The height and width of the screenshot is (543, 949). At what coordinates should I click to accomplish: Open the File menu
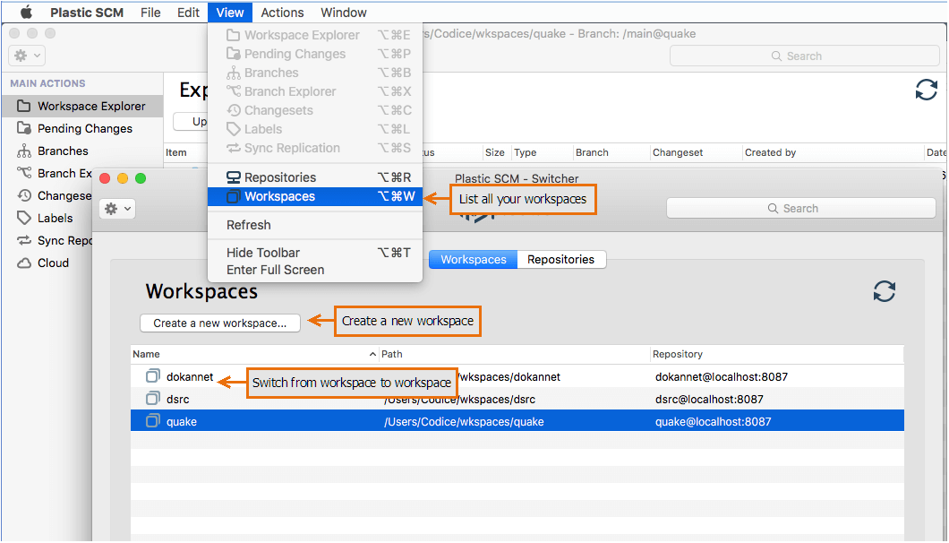coord(150,13)
